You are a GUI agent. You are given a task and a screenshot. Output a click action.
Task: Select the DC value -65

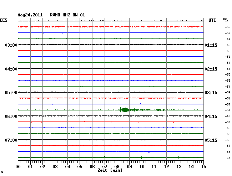coord(228,158)
